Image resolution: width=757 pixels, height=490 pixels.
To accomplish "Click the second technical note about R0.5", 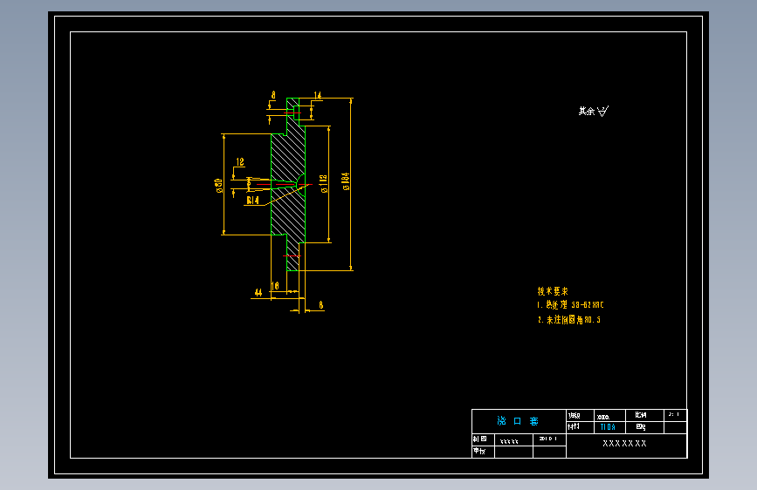I will point(569,320).
